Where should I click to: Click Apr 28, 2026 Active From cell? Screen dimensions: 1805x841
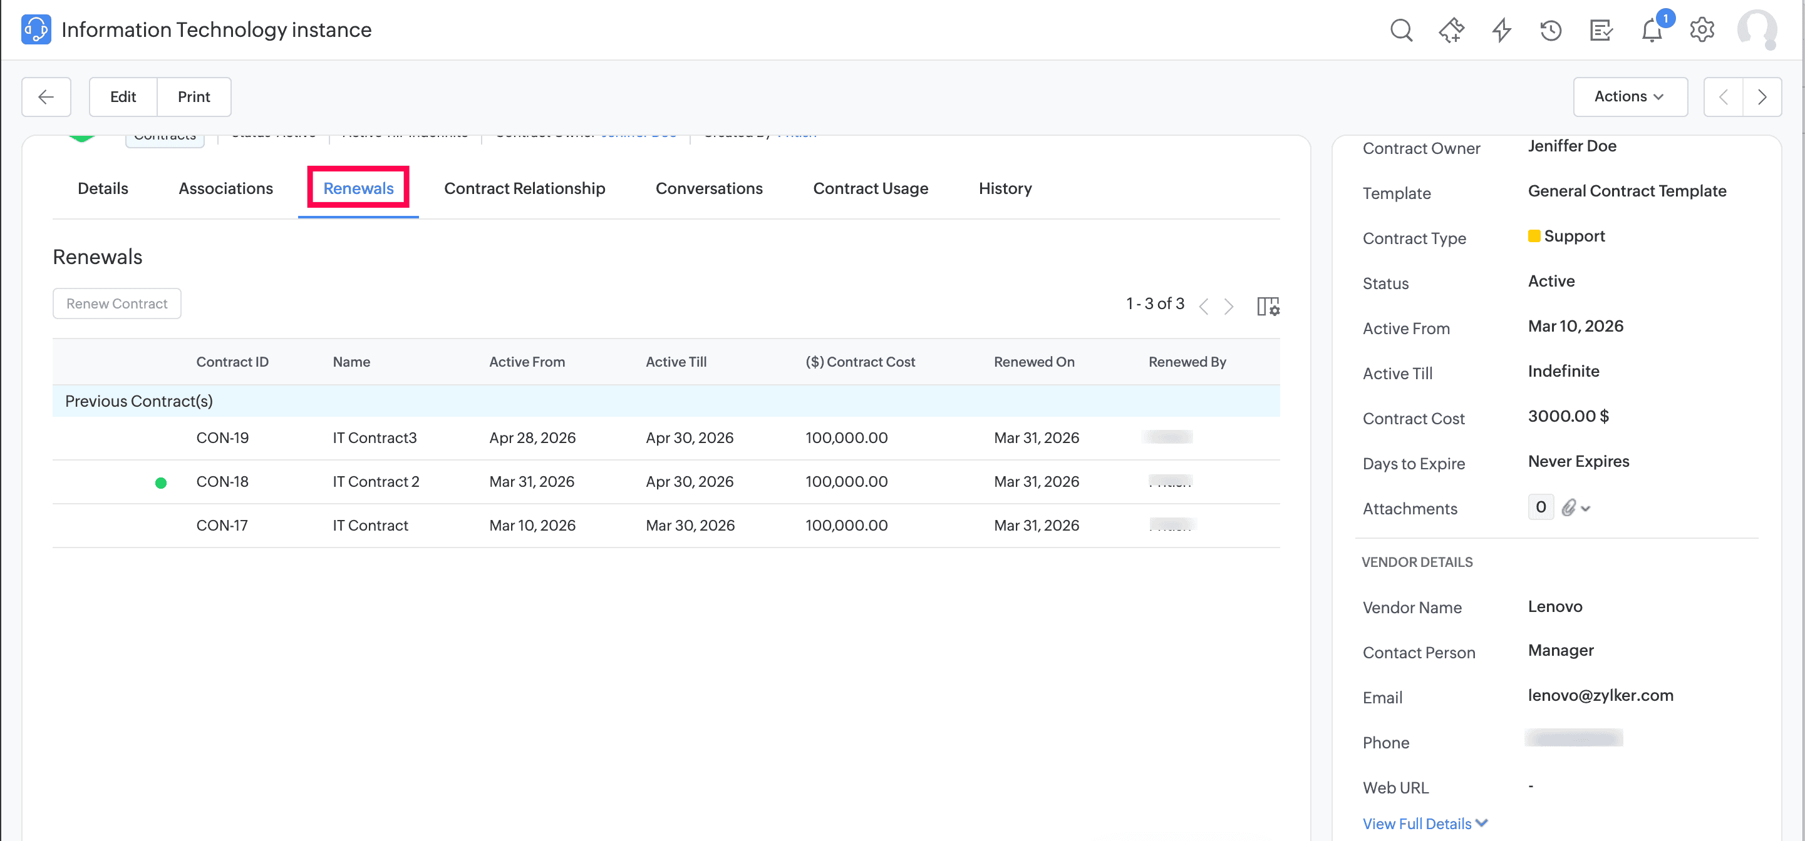532,437
